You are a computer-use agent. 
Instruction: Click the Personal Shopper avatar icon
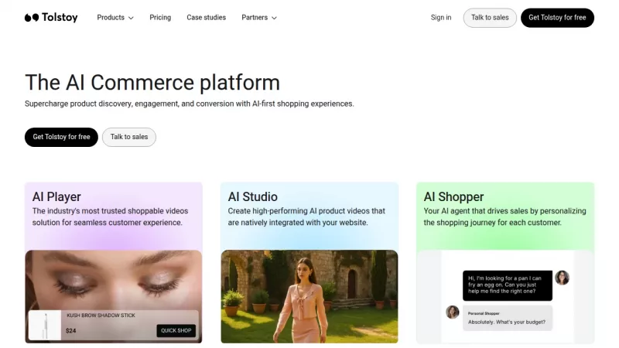pyautogui.click(x=453, y=312)
